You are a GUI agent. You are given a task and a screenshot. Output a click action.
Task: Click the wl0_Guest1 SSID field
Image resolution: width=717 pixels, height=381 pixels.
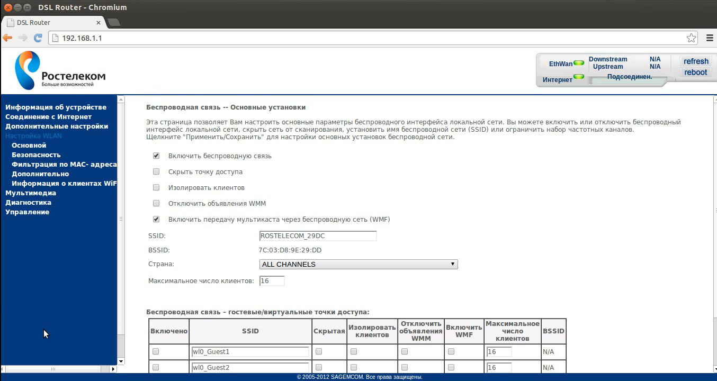pos(250,352)
